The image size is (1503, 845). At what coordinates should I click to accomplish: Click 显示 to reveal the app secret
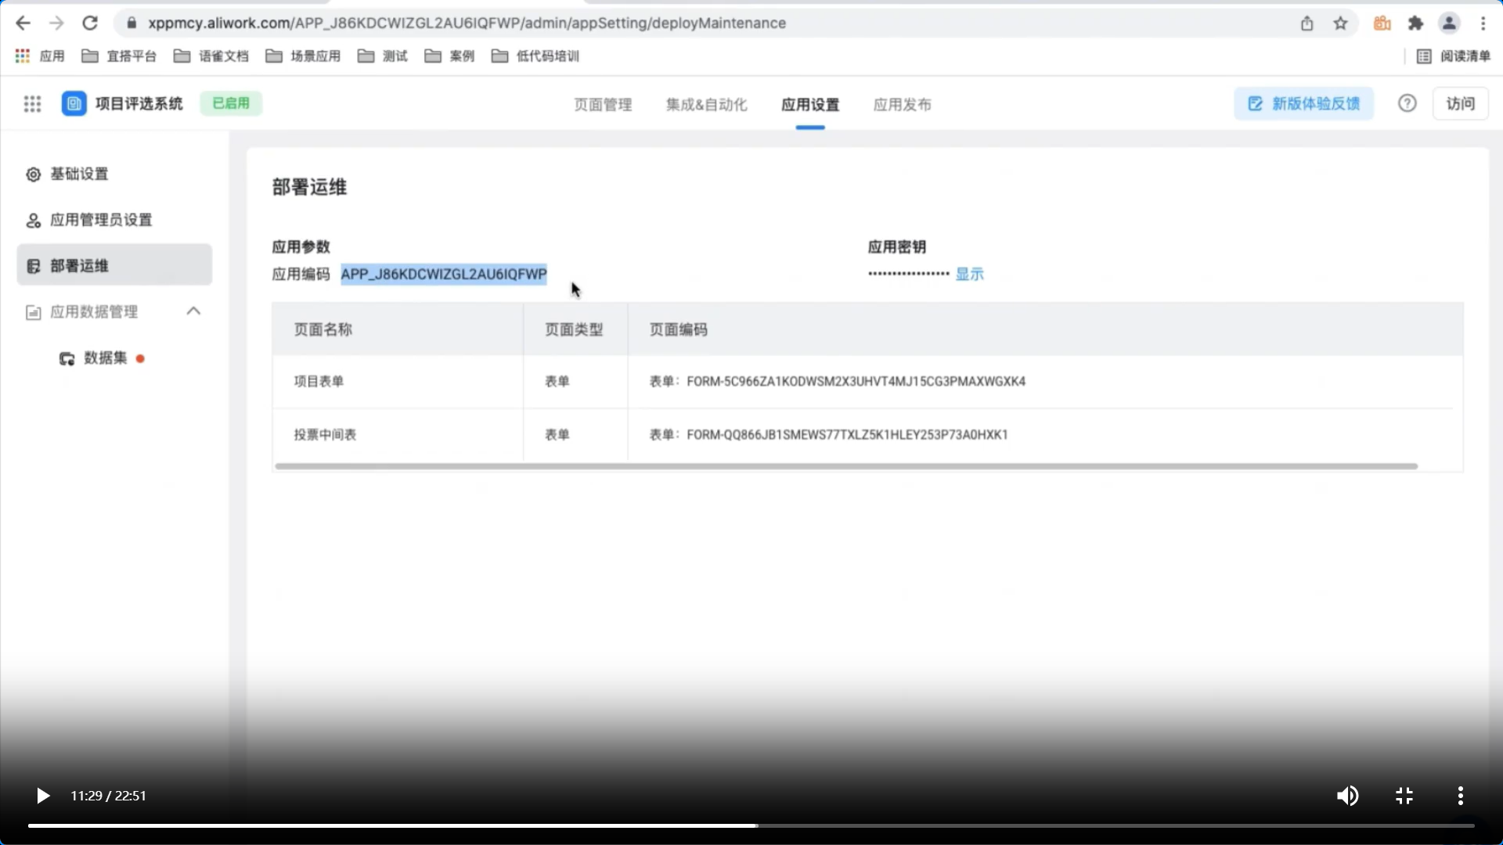(x=969, y=274)
